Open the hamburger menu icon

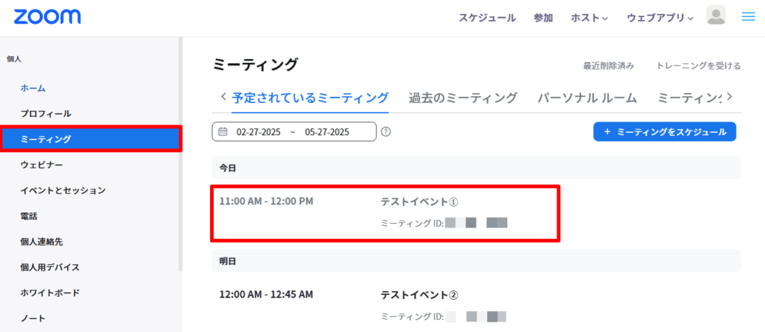tap(748, 16)
